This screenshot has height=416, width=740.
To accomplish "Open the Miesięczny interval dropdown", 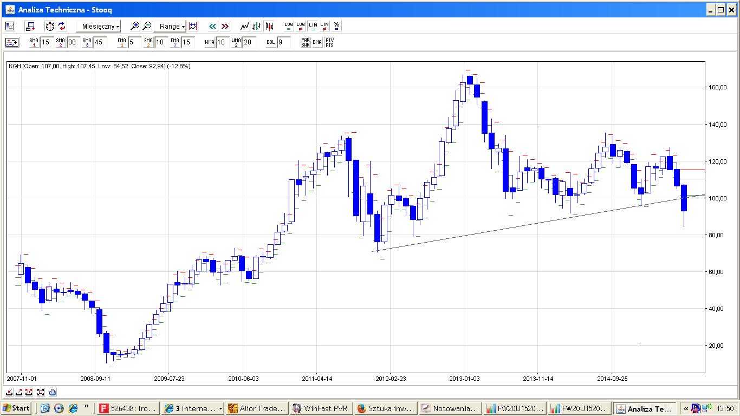I will coord(101,26).
